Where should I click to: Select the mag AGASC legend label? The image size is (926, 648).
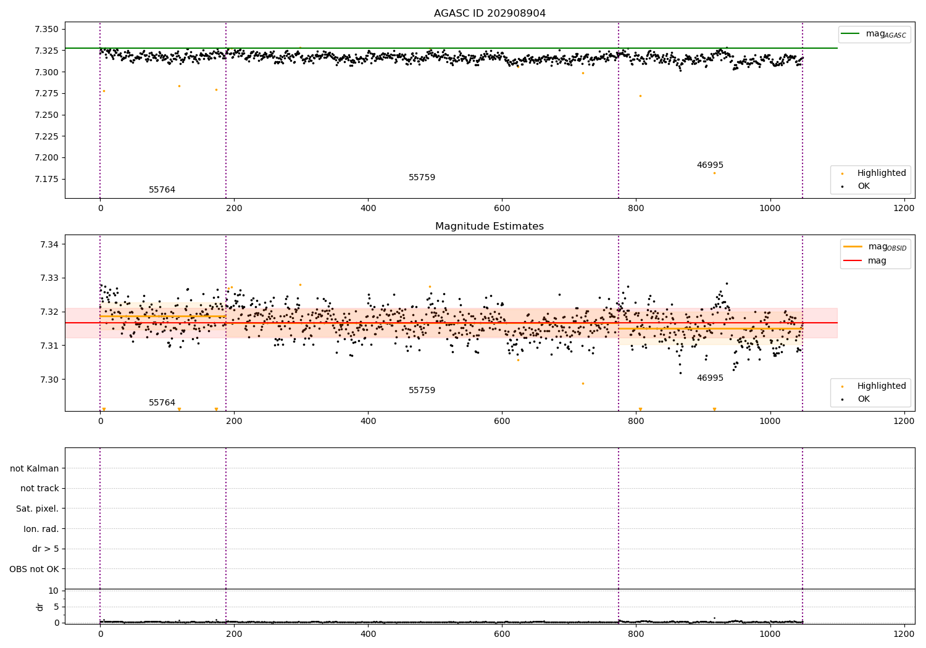(886, 34)
